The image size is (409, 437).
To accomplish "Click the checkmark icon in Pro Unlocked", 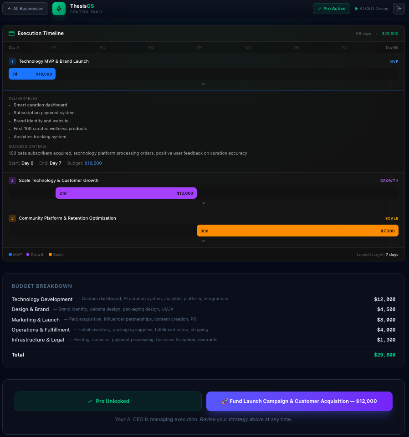I will coord(89,401).
